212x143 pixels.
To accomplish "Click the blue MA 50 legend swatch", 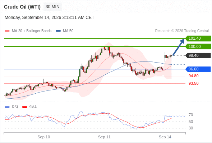I will [58, 31].
